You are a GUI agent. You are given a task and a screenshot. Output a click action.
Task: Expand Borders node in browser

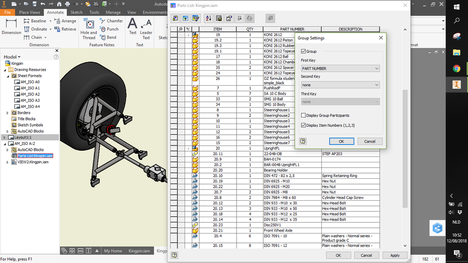pos(8,113)
